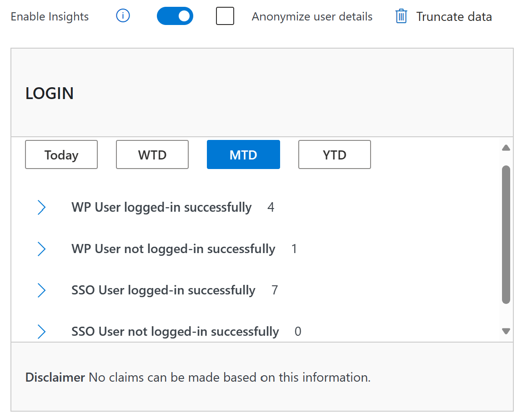Expand WP User not logged-in successfully row
522x418 pixels.
(x=41, y=249)
